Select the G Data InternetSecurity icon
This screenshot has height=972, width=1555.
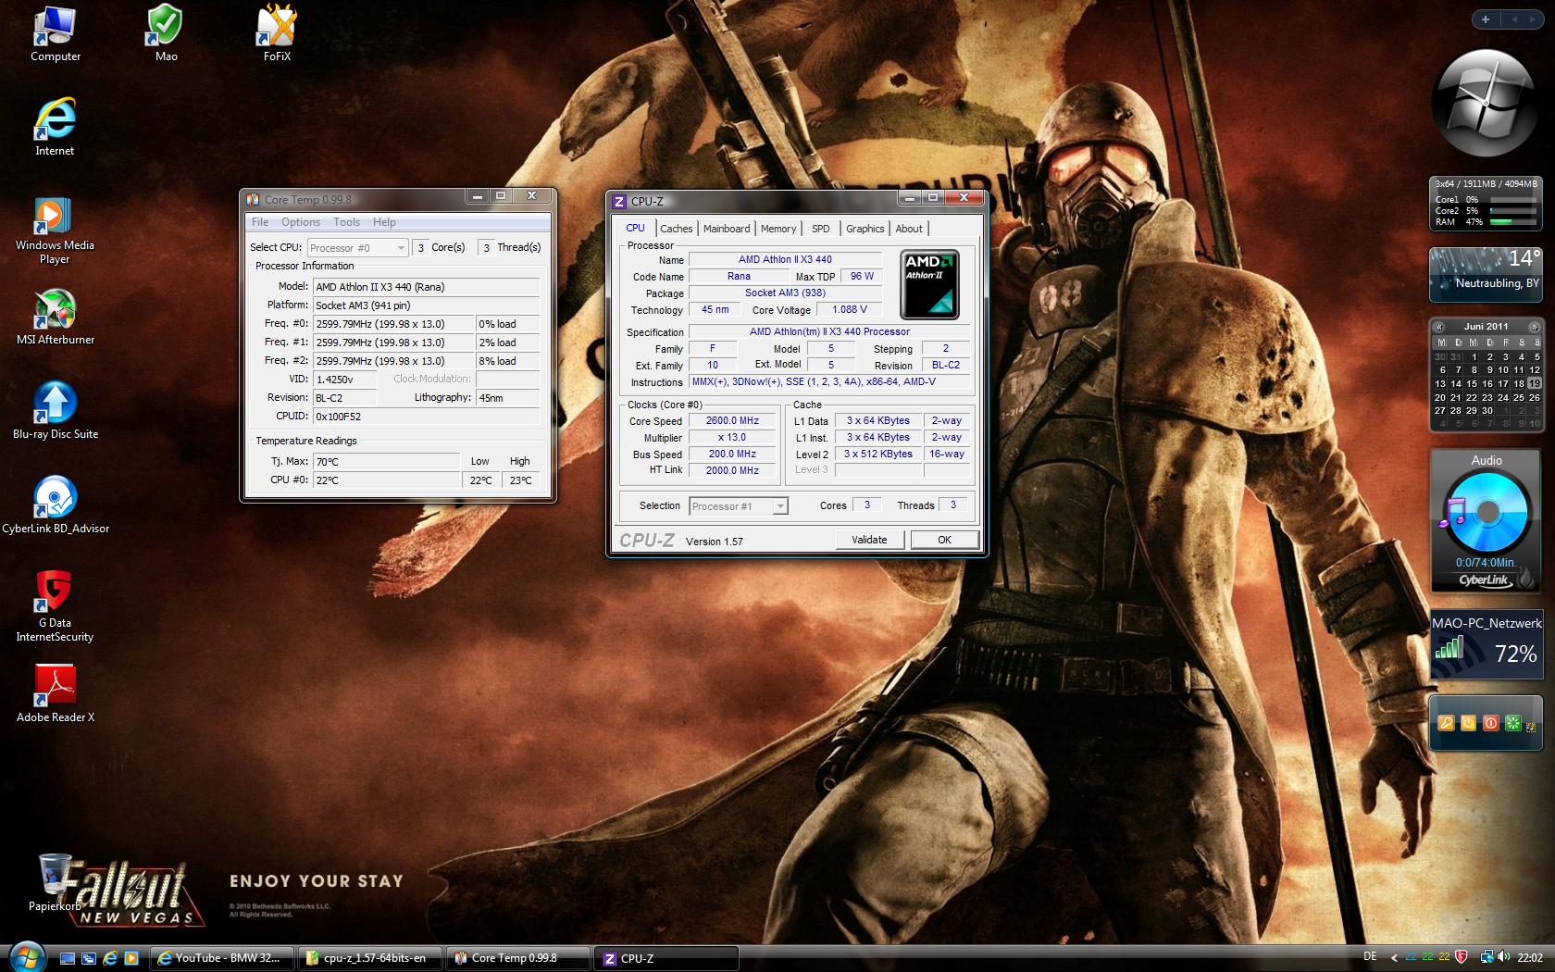tap(55, 606)
